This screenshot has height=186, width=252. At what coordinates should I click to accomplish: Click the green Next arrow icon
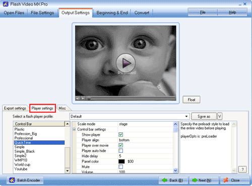pyautogui.click(x=195, y=180)
